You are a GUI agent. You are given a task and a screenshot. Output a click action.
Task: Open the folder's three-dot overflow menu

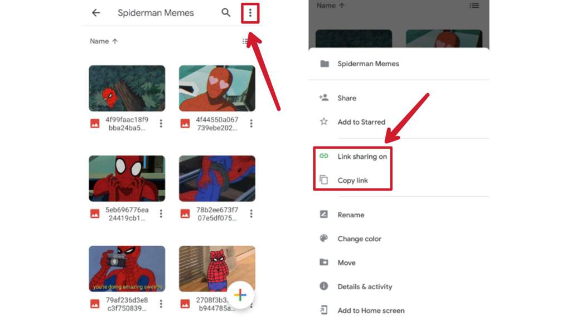point(250,13)
